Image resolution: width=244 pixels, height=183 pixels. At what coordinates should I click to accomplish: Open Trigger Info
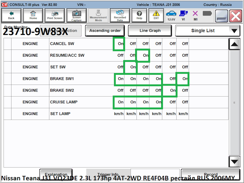[108, 174]
